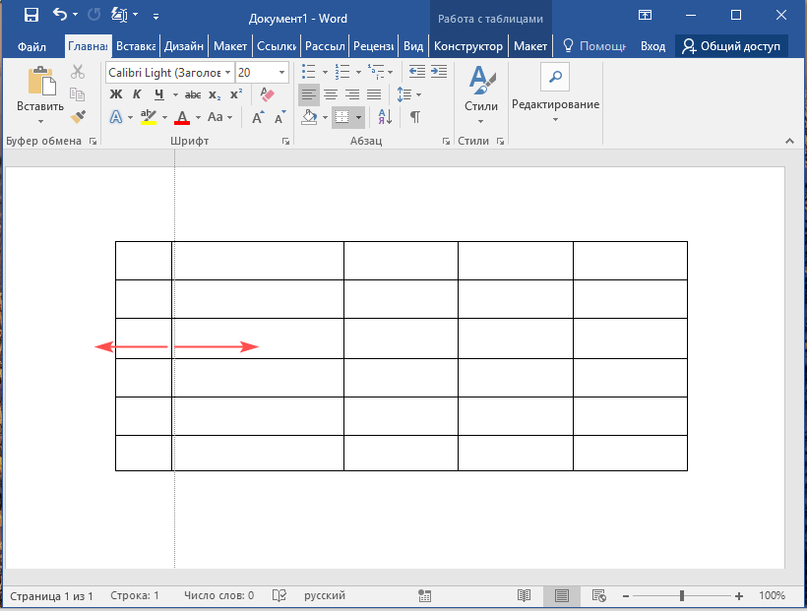
Task: Click the Sort A-Z icon
Action: pos(385,117)
